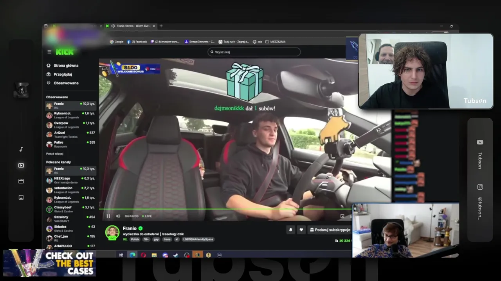
Task: Click the Franio streamer name
Action: click(130, 228)
